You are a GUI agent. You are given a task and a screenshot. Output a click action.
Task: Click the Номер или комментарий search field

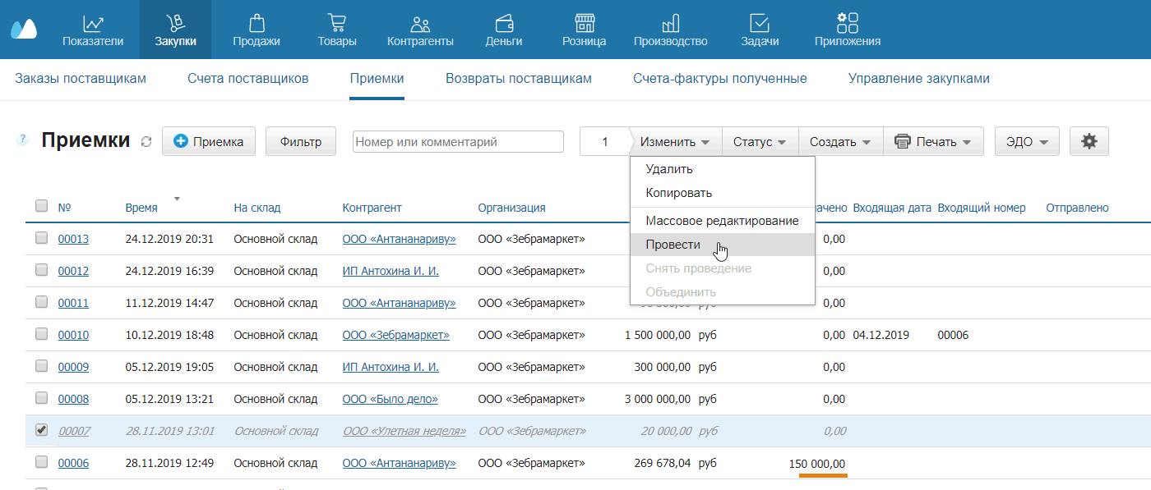(x=458, y=140)
